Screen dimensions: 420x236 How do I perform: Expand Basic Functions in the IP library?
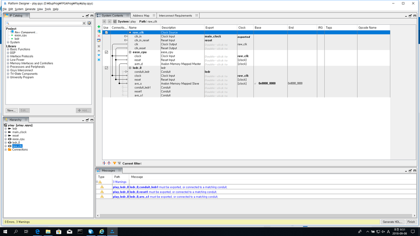pyautogui.click(x=8, y=49)
